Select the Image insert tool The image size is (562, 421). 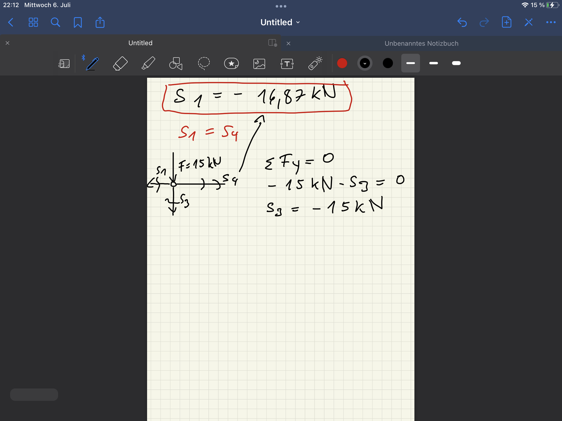tap(259, 64)
